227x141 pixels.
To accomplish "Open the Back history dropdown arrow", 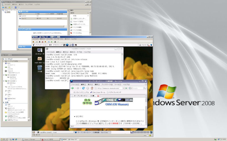I will (75, 88).
